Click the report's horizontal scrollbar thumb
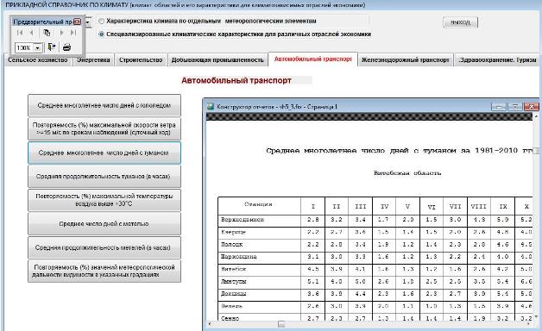 [281, 324]
